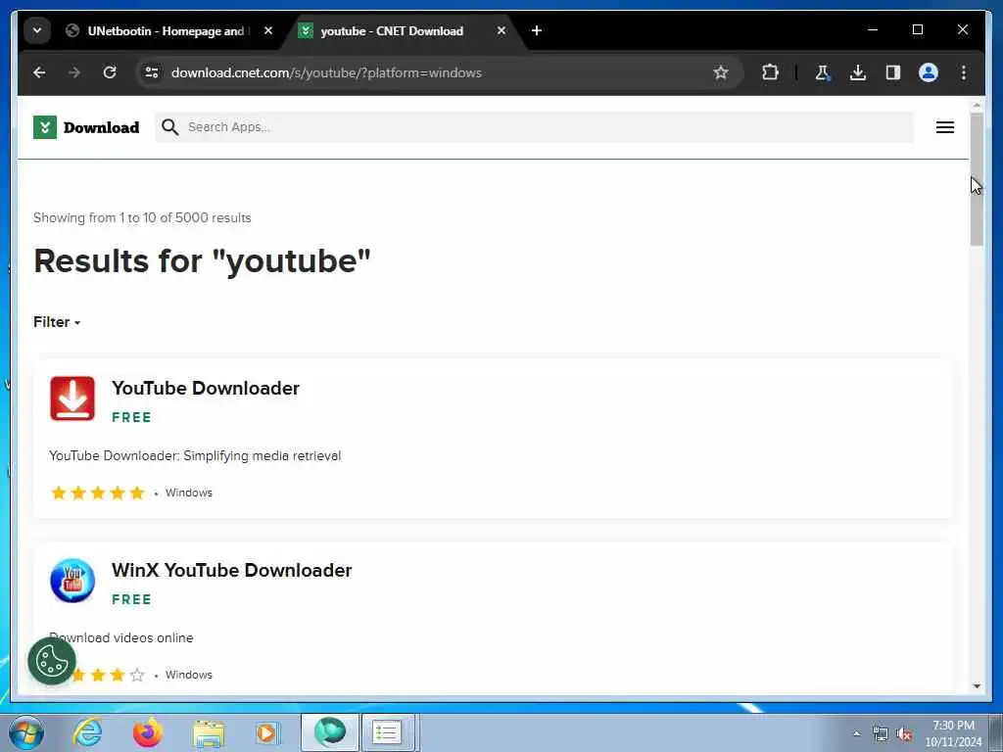Image resolution: width=1003 pixels, height=752 pixels.
Task: Open the tab search dropdown arrow
Action: 37,30
